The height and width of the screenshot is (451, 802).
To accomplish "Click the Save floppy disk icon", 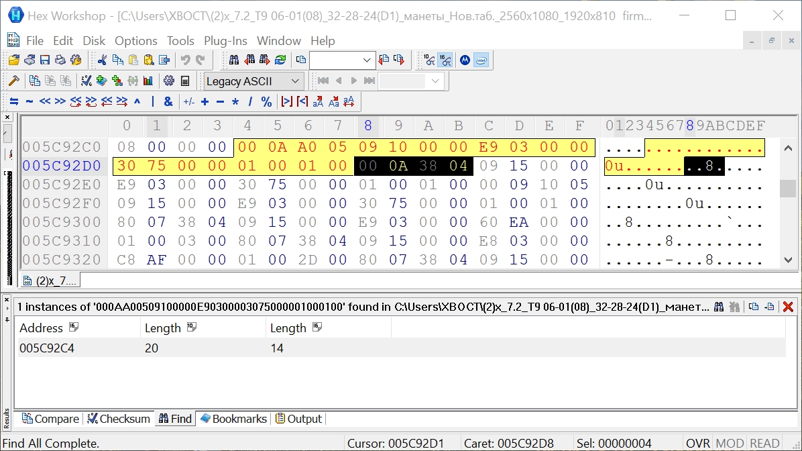I will pos(45,60).
